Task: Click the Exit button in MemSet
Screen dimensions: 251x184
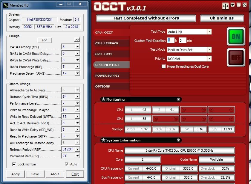Action: (x=75, y=174)
